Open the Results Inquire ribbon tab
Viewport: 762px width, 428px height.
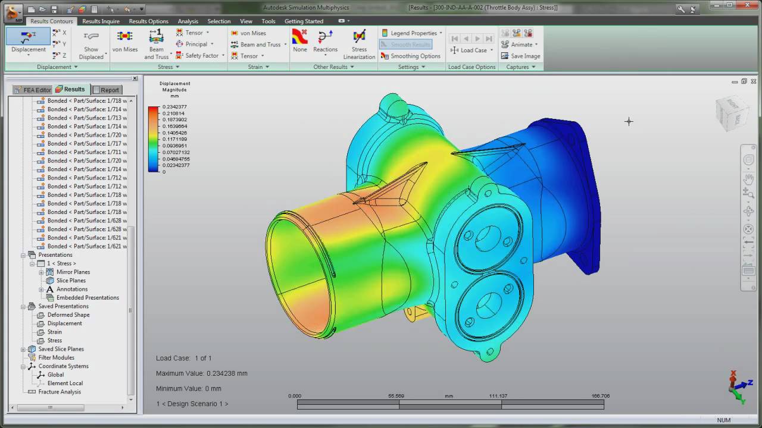point(101,21)
